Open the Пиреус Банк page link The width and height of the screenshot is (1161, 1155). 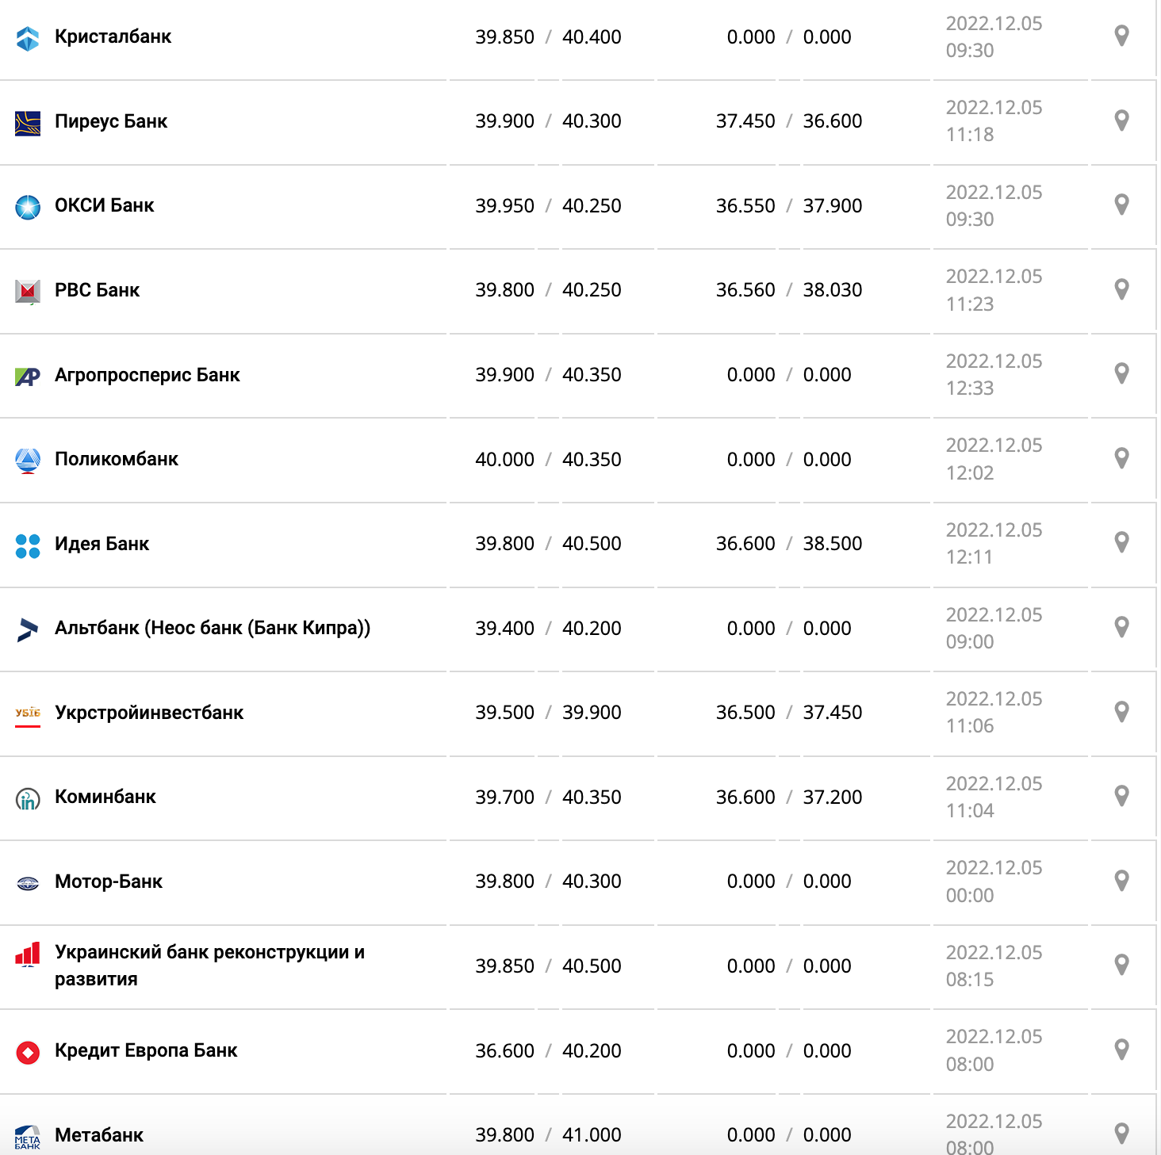click(x=111, y=121)
